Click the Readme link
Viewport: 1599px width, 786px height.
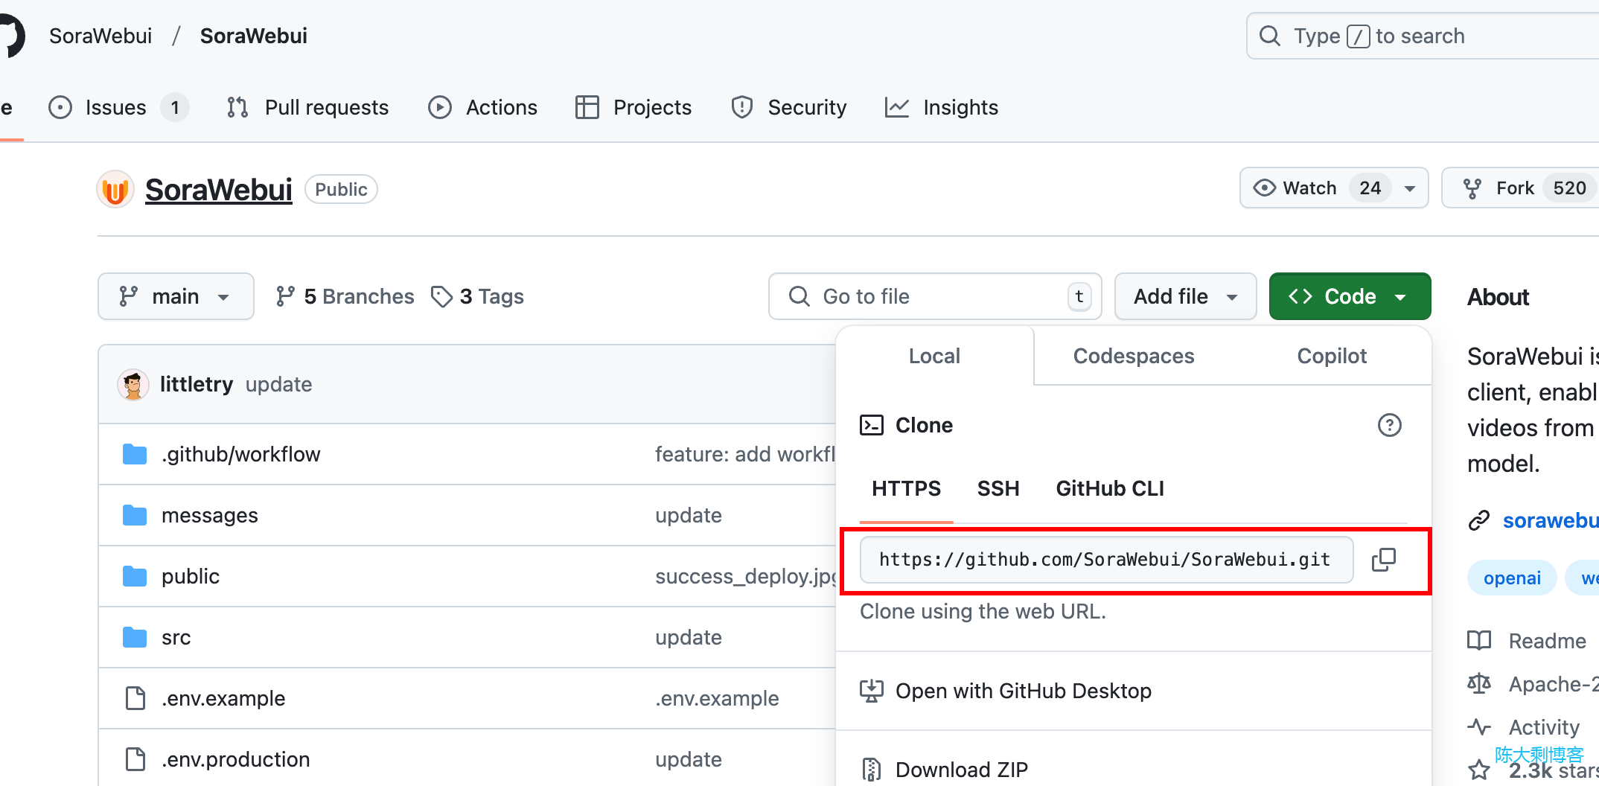[x=1547, y=640]
